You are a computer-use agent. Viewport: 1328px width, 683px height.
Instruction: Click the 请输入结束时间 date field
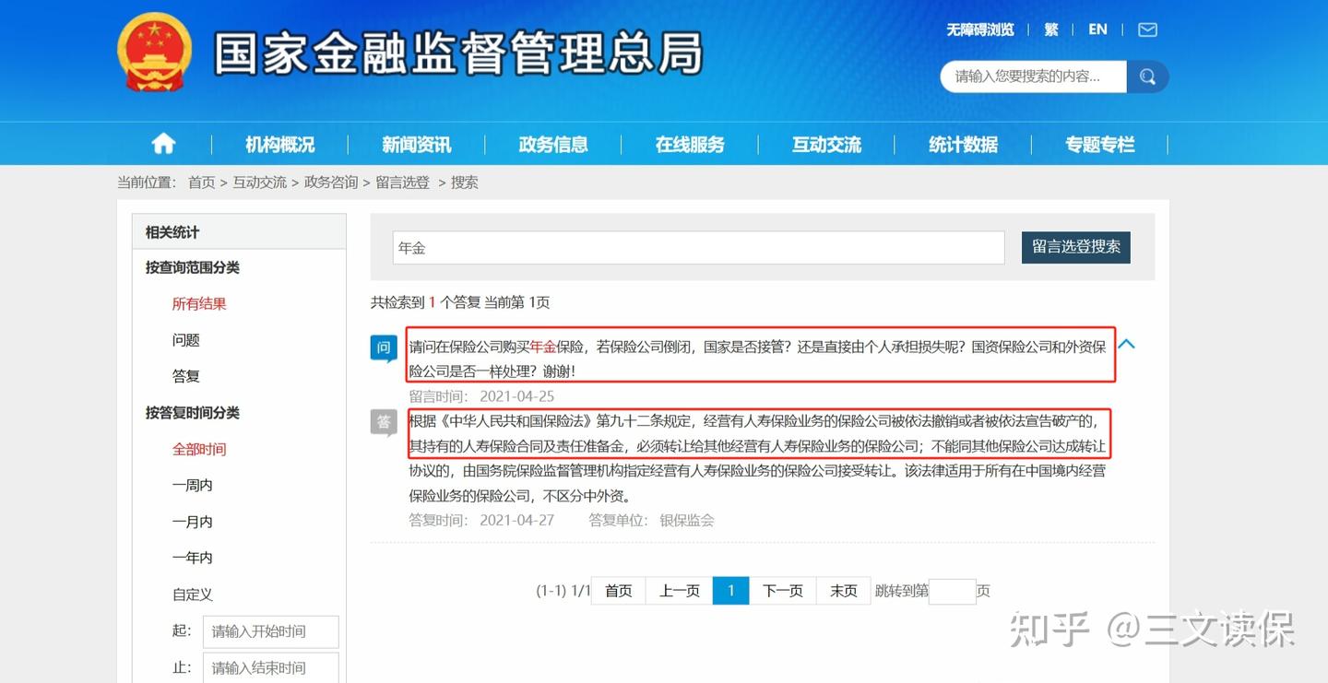[271, 667]
